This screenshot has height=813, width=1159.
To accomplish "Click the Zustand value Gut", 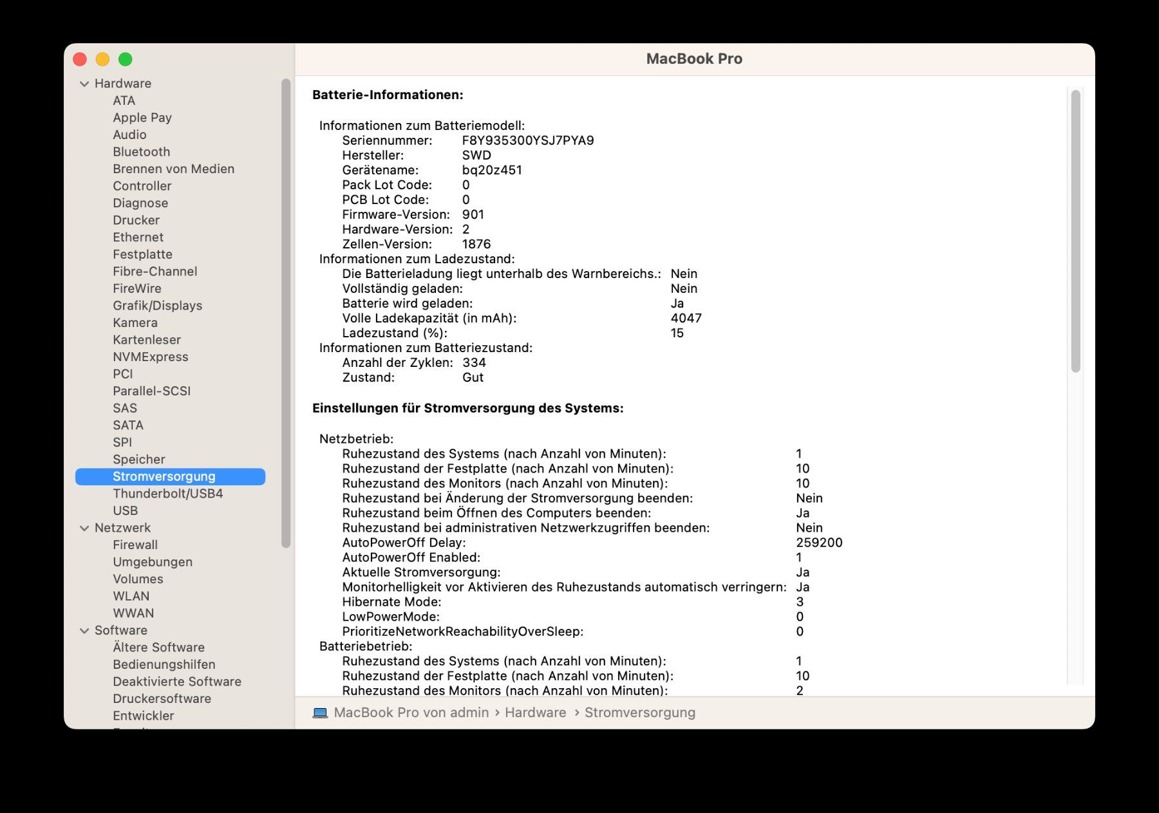I will point(473,377).
